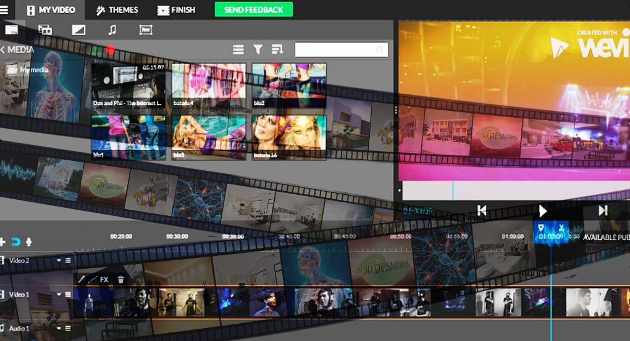Click the 00:25:00 timeline ruler mark
This screenshot has height=341, width=630.
point(121,237)
